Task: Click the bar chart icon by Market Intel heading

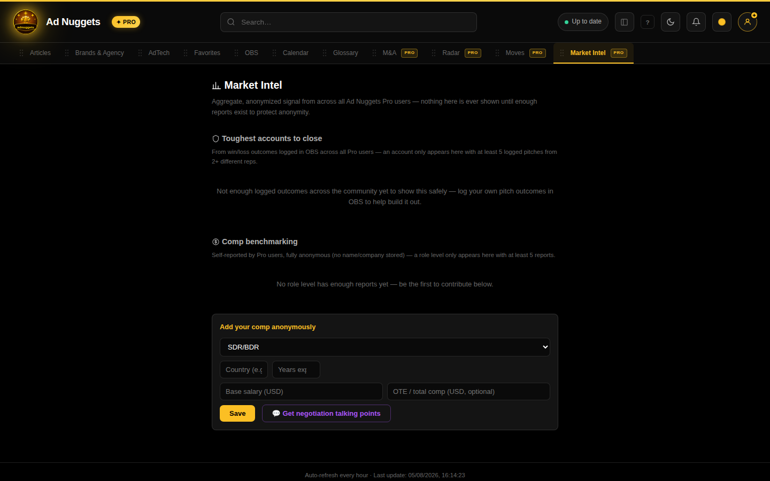Action: [216, 86]
